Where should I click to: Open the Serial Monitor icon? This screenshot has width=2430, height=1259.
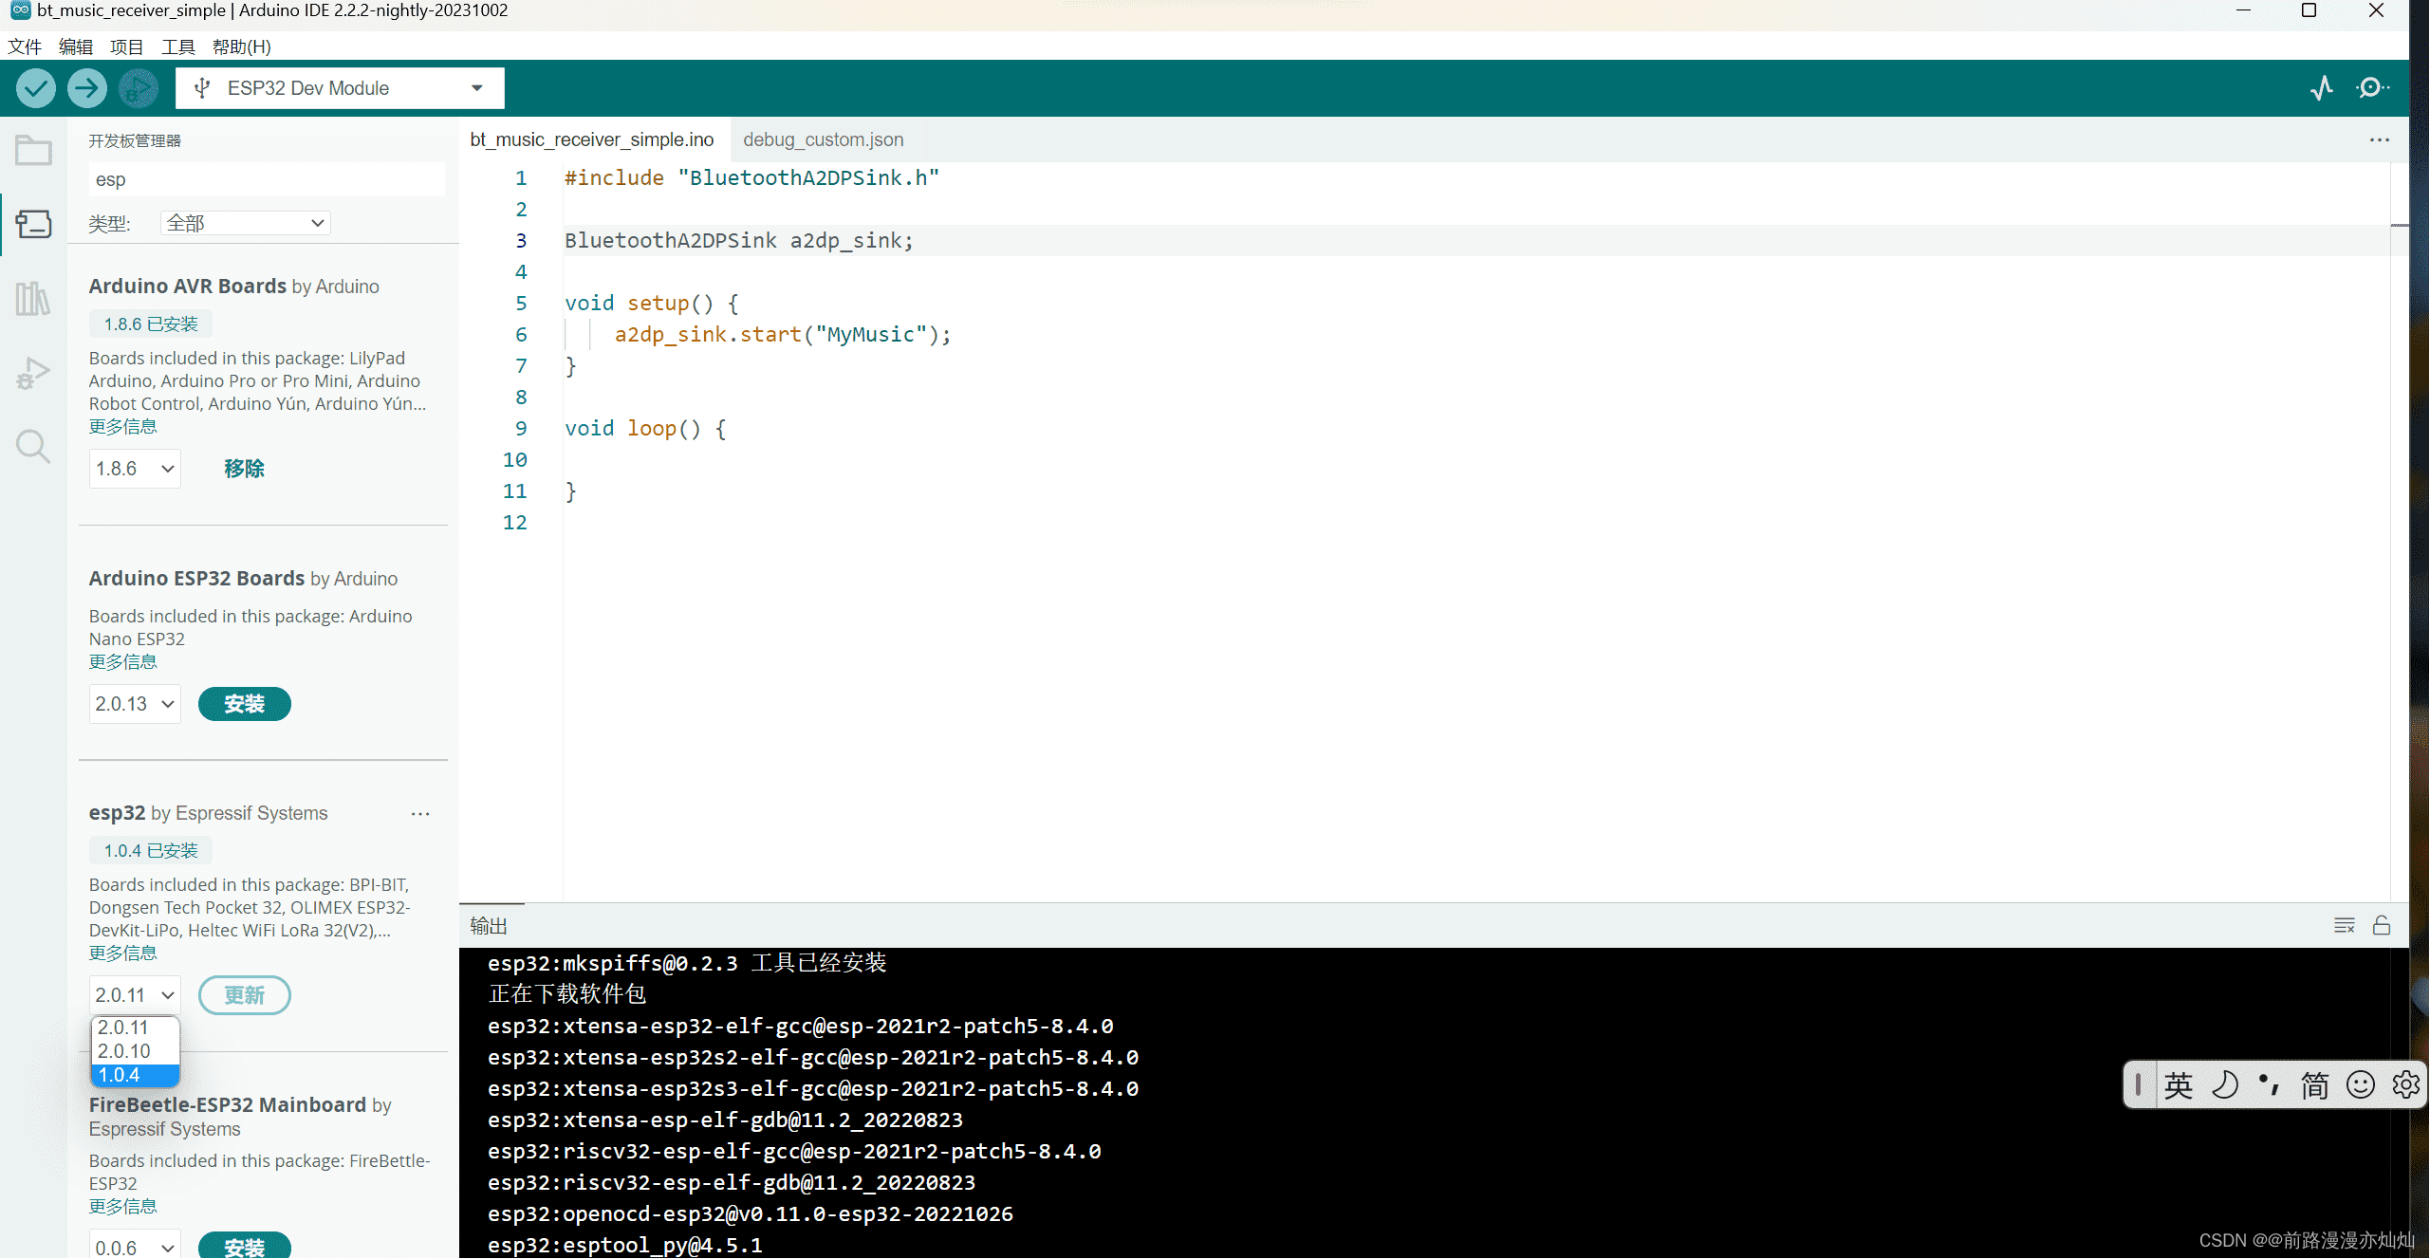tap(2372, 88)
